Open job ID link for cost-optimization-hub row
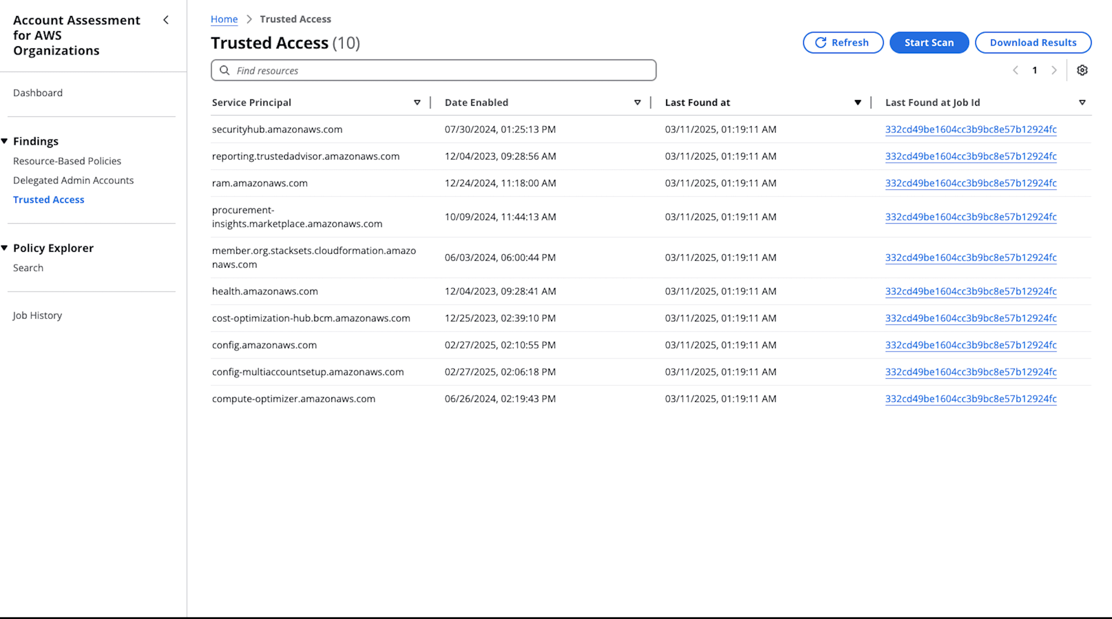Image resolution: width=1112 pixels, height=619 pixels. [x=971, y=318]
